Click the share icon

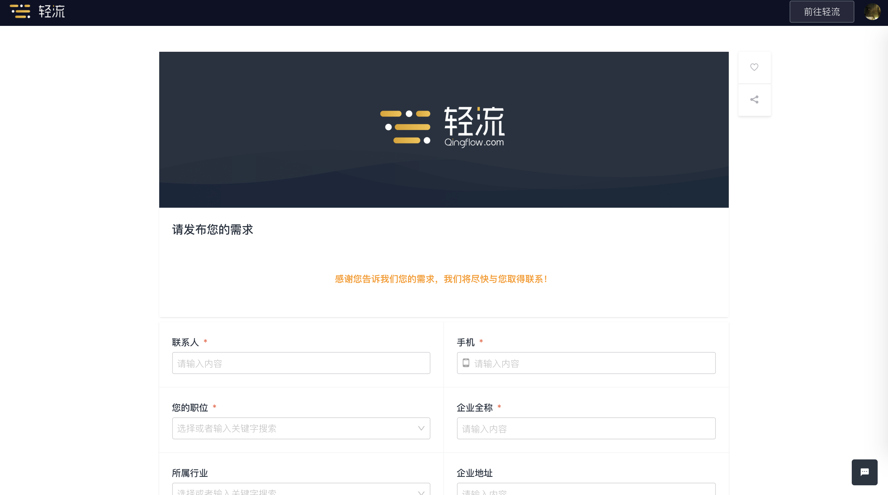(754, 100)
